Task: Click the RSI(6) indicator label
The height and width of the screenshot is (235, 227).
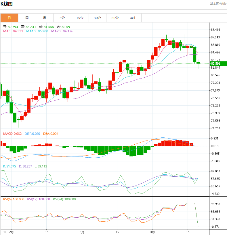Action: click(14, 199)
